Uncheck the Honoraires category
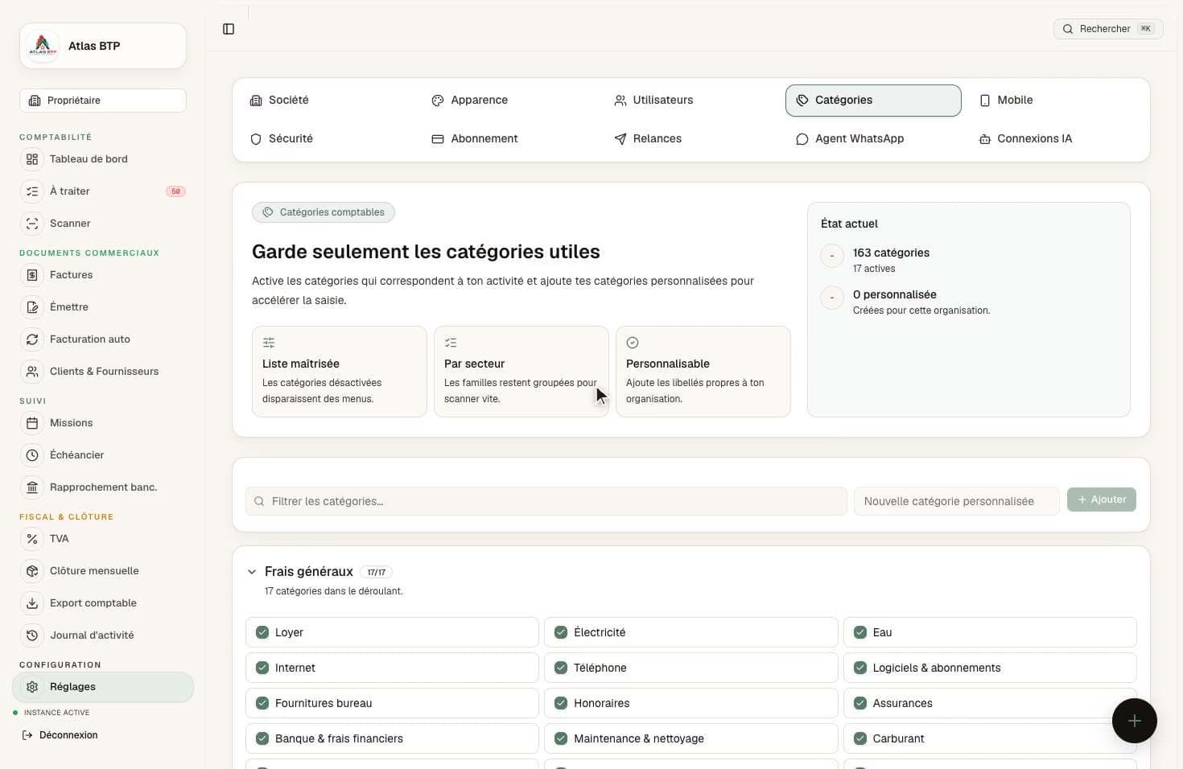This screenshot has height=769, width=1183. (561, 703)
